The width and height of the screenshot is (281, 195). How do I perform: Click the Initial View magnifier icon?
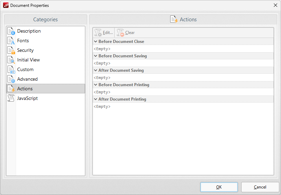pos(11,60)
